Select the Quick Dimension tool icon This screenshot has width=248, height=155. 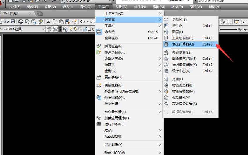[x=237, y=21]
